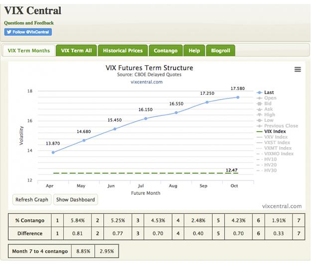Screen dimensions: 311x264
Task: Open the Help tab
Action: (x=194, y=51)
